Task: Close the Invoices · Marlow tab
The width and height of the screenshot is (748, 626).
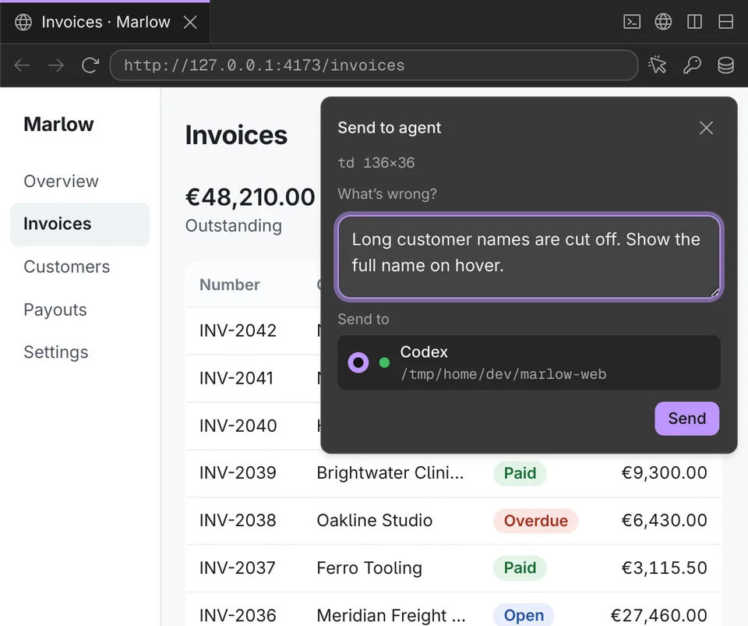Action: (190, 22)
